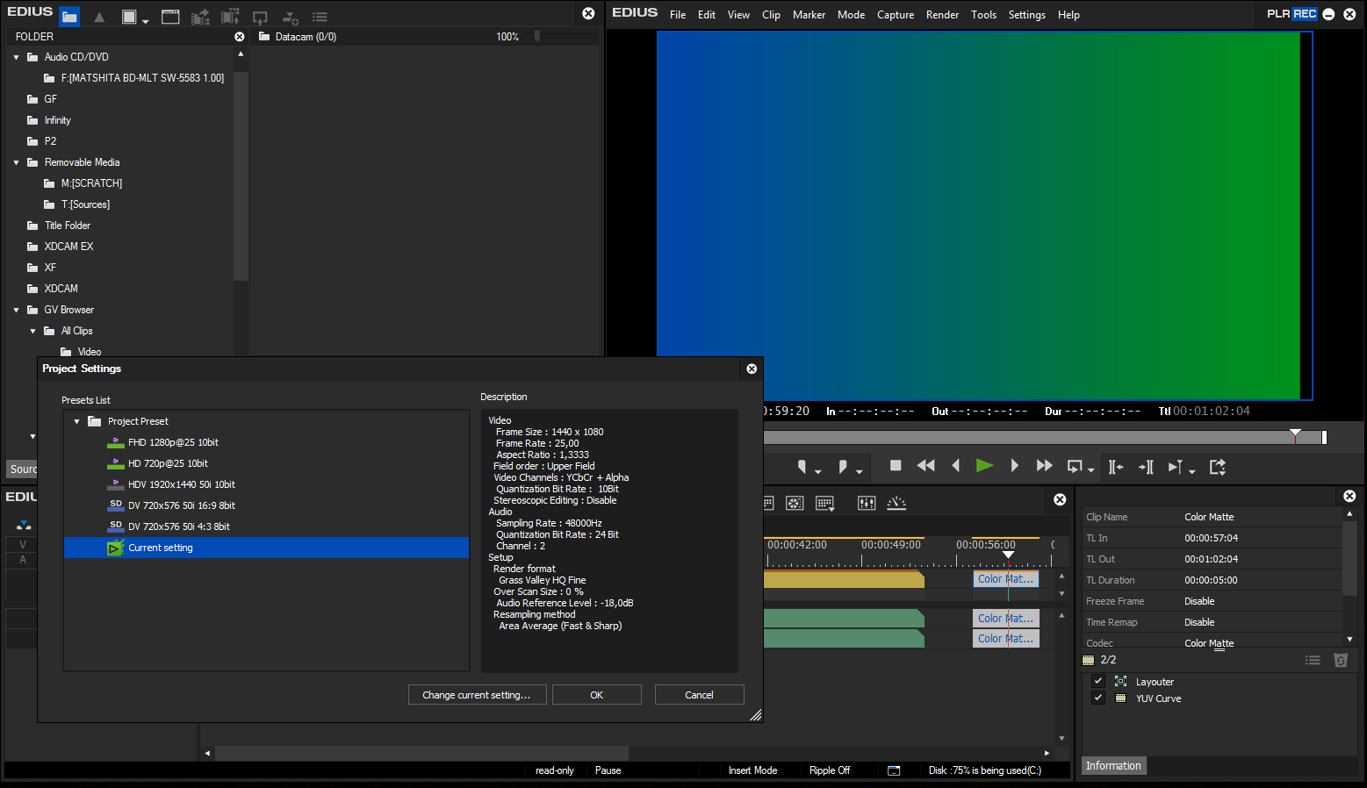Screen dimensions: 1367x788
Task: Click the bin thumbnail zoom slider
Action: click(x=537, y=36)
